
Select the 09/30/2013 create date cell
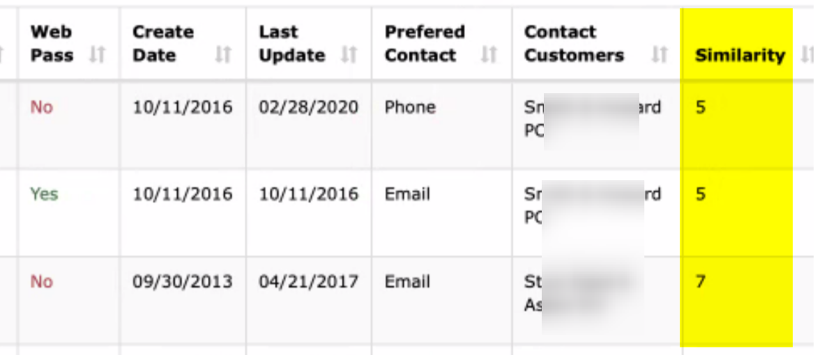coord(183,282)
